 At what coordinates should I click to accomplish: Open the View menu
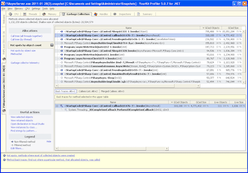[x=10, y=9]
